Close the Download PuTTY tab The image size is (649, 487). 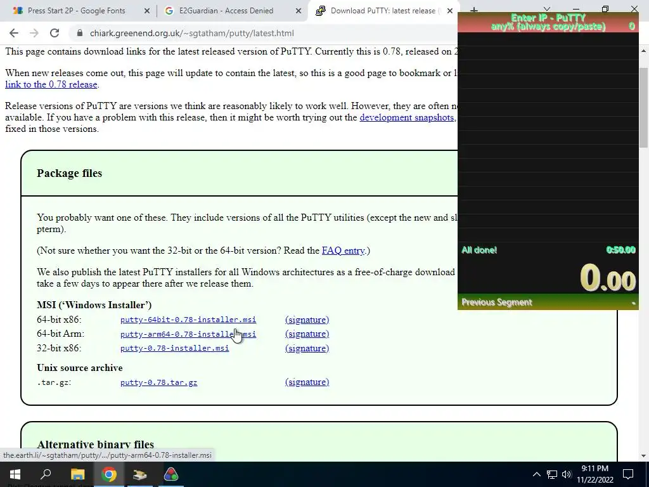(450, 11)
